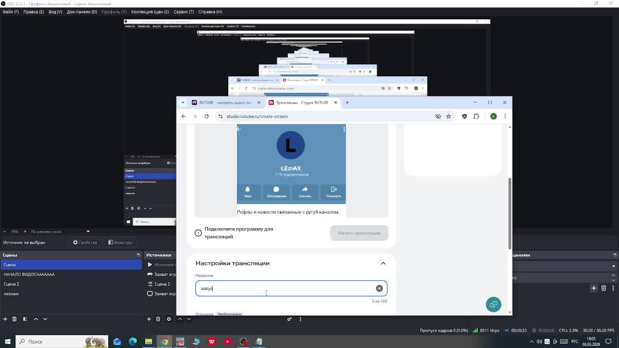Select the Сцена 2 source row
This screenshot has height=348, width=619.
pyautogui.click(x=161, y=284)
